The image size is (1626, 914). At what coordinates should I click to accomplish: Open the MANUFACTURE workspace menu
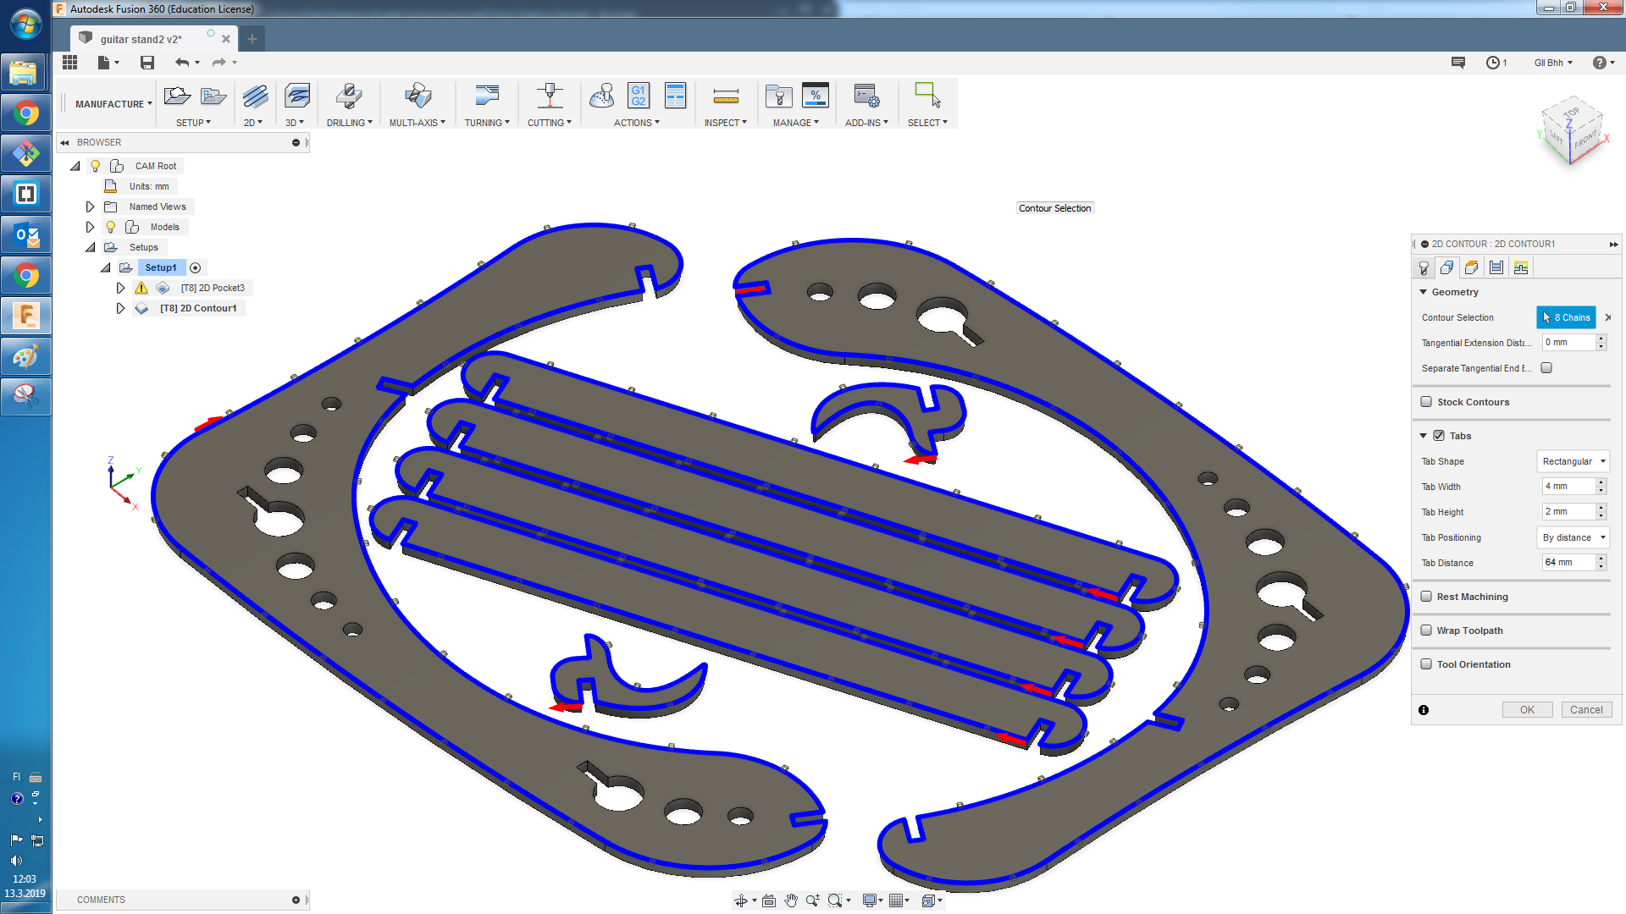click(113, 104)
